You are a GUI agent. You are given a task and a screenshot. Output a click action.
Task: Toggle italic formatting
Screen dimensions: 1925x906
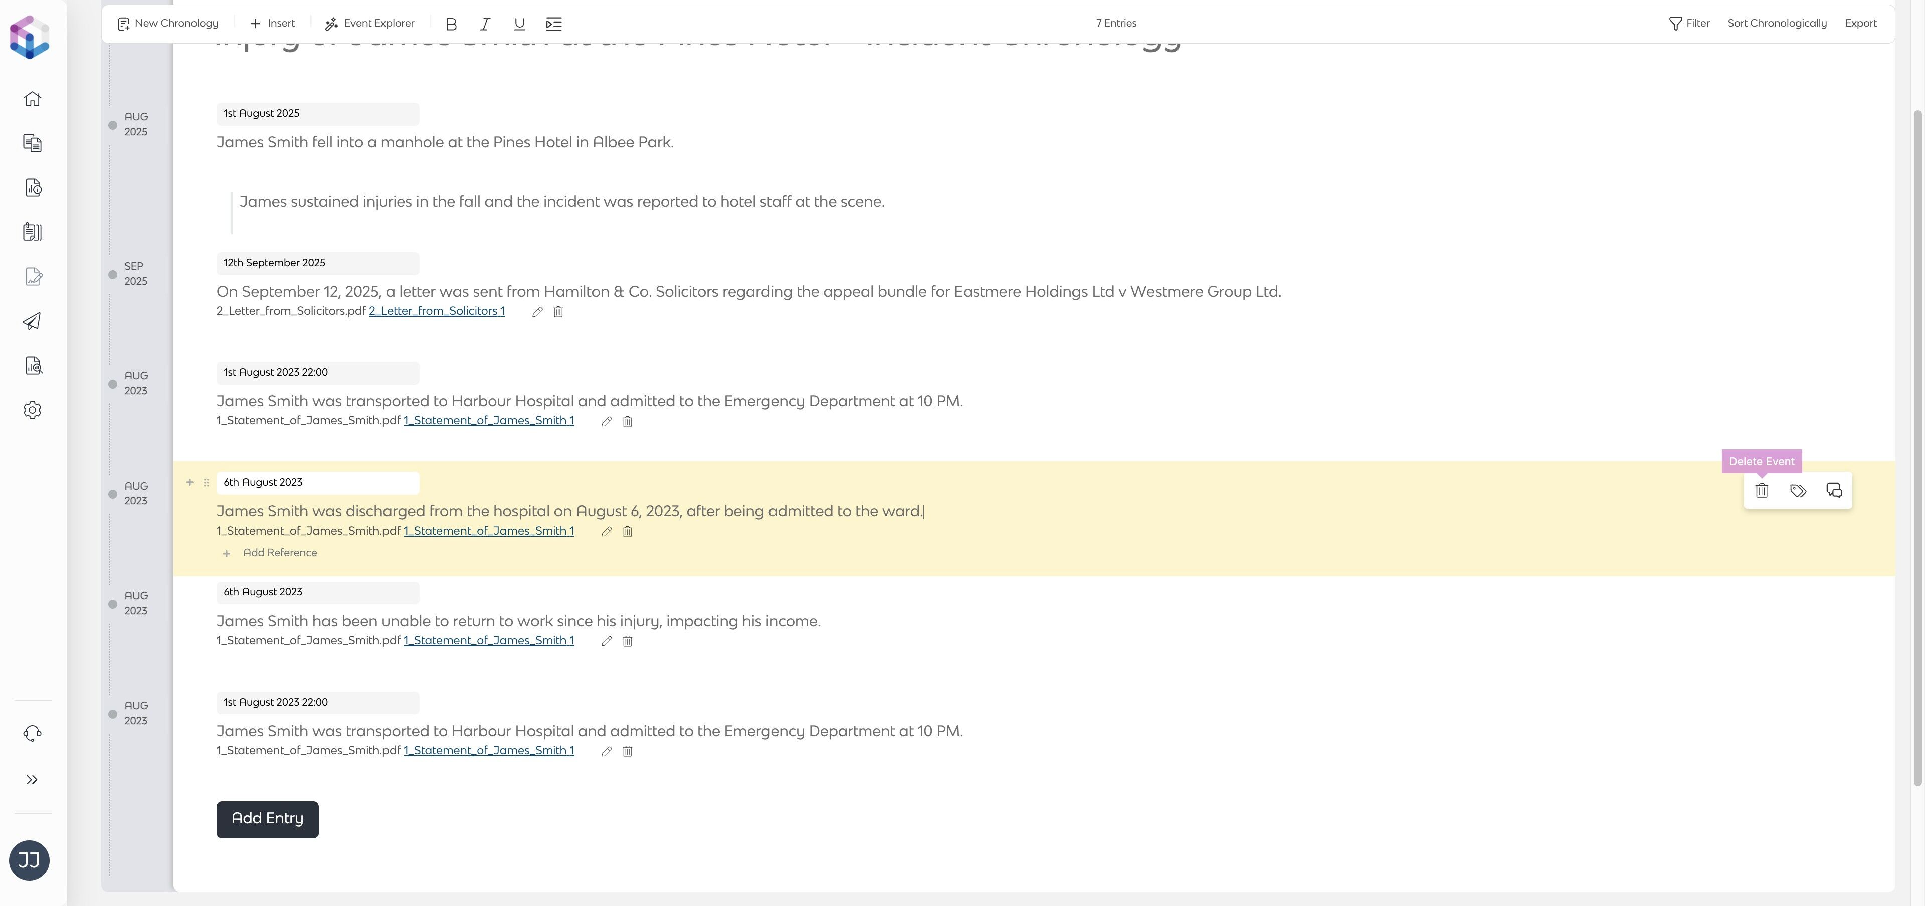tap(485, 24)
